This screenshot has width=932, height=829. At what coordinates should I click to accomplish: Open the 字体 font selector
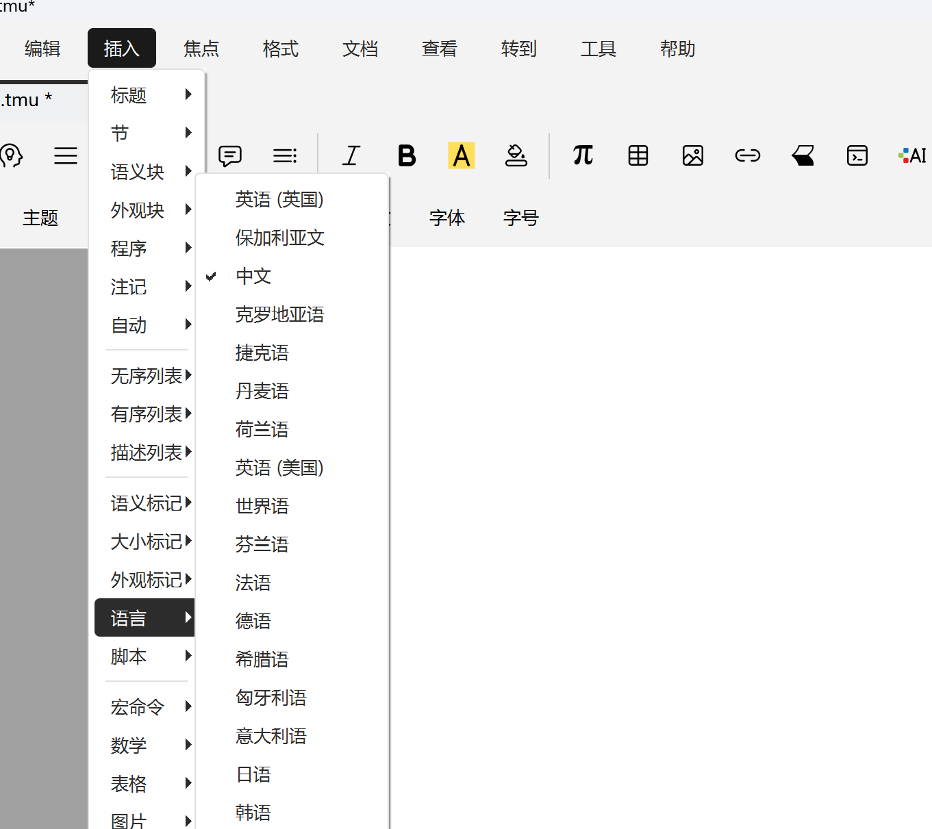point(447,218)
